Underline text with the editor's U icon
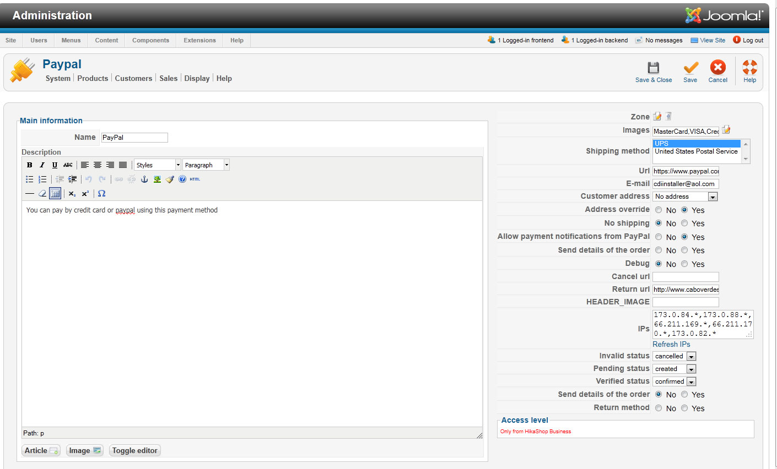Viewport: 777px width, 469px height. click(55, 165)
